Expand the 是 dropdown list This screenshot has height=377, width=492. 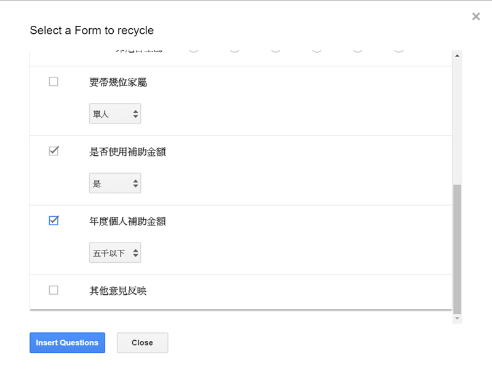(115, 183)
